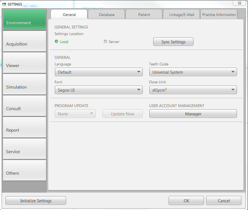248x210 pixels.
Task: Open the Font dropdown
Action: (x=99, y=90)
